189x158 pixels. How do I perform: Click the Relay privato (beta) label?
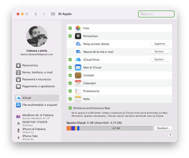pyautogui.click(x=96, y=44)
